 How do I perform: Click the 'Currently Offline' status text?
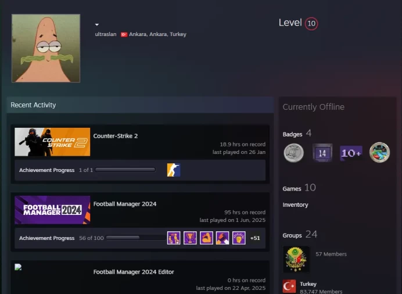pos(314,107)
